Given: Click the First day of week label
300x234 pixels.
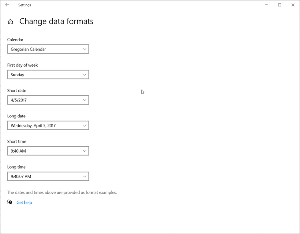Looking at the screenshot, I should click(22, 65).
